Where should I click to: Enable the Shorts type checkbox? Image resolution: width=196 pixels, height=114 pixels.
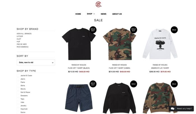pos(18,89)
